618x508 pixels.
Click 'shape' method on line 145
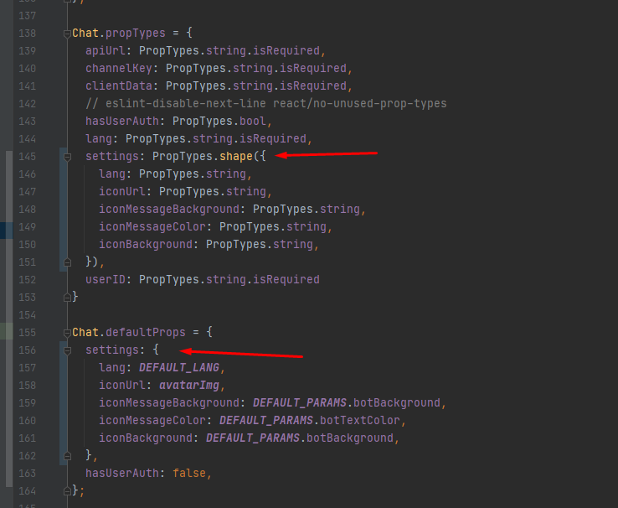point(236,157)
